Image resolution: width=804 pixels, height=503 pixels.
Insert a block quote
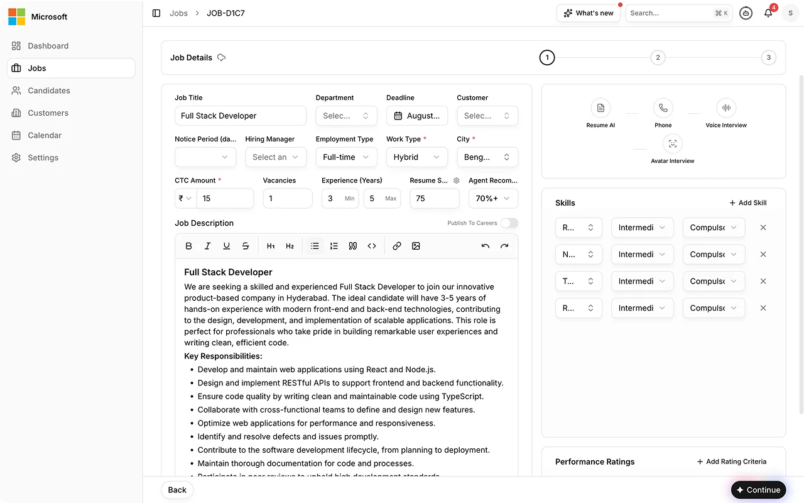pos(353,246)
